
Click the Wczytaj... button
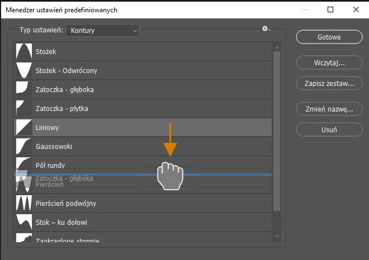coord(329,62)
